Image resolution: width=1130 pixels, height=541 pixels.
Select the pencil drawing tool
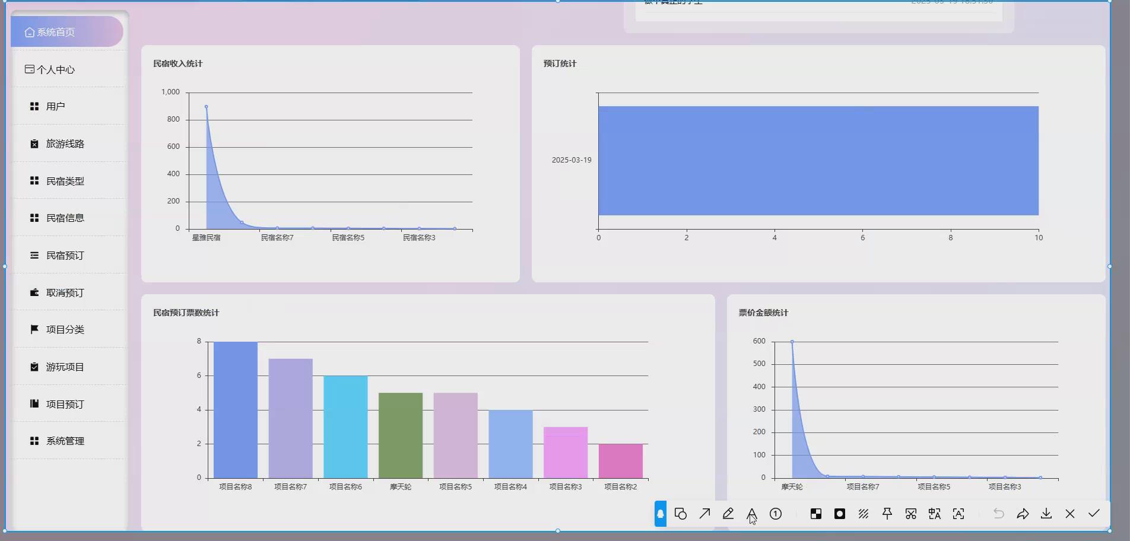coord(728,514)
